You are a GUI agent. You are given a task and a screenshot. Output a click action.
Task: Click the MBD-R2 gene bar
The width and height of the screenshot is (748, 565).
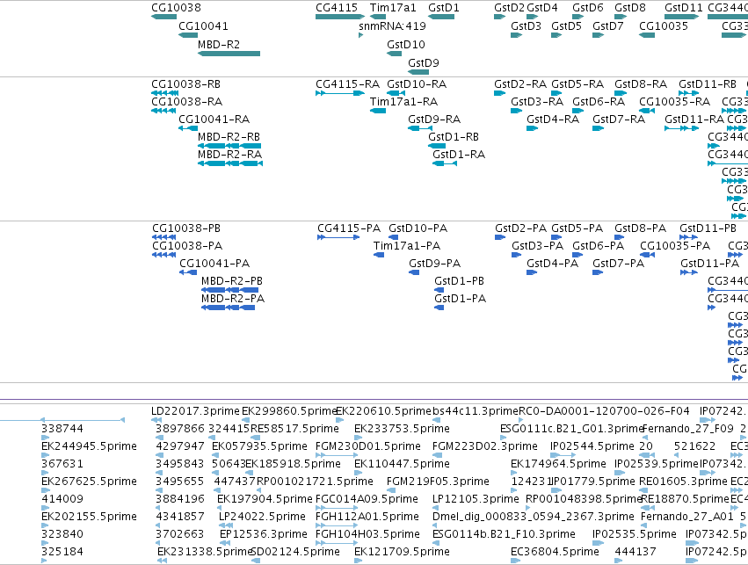pyautogui.click(x=229, y=54)
